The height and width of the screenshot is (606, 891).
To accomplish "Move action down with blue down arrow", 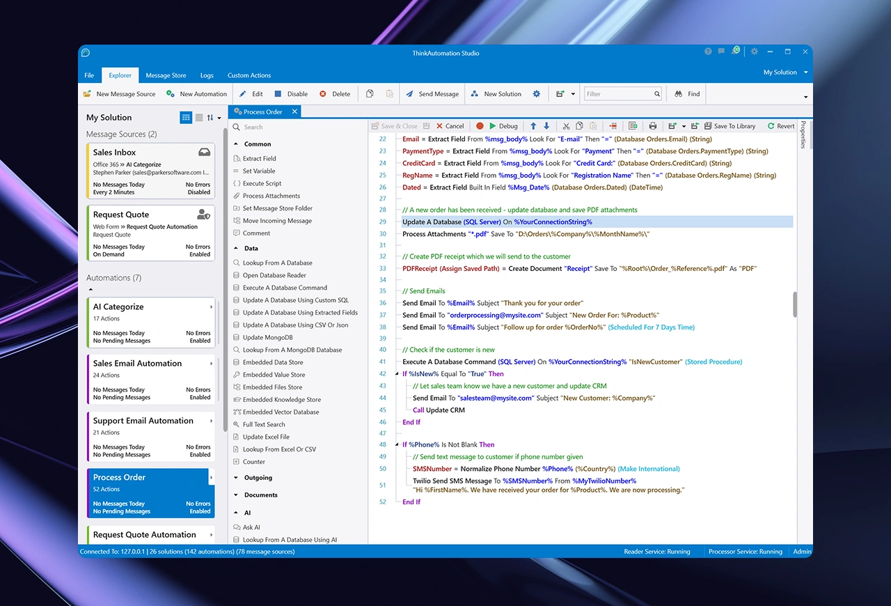I will [546, 126].
